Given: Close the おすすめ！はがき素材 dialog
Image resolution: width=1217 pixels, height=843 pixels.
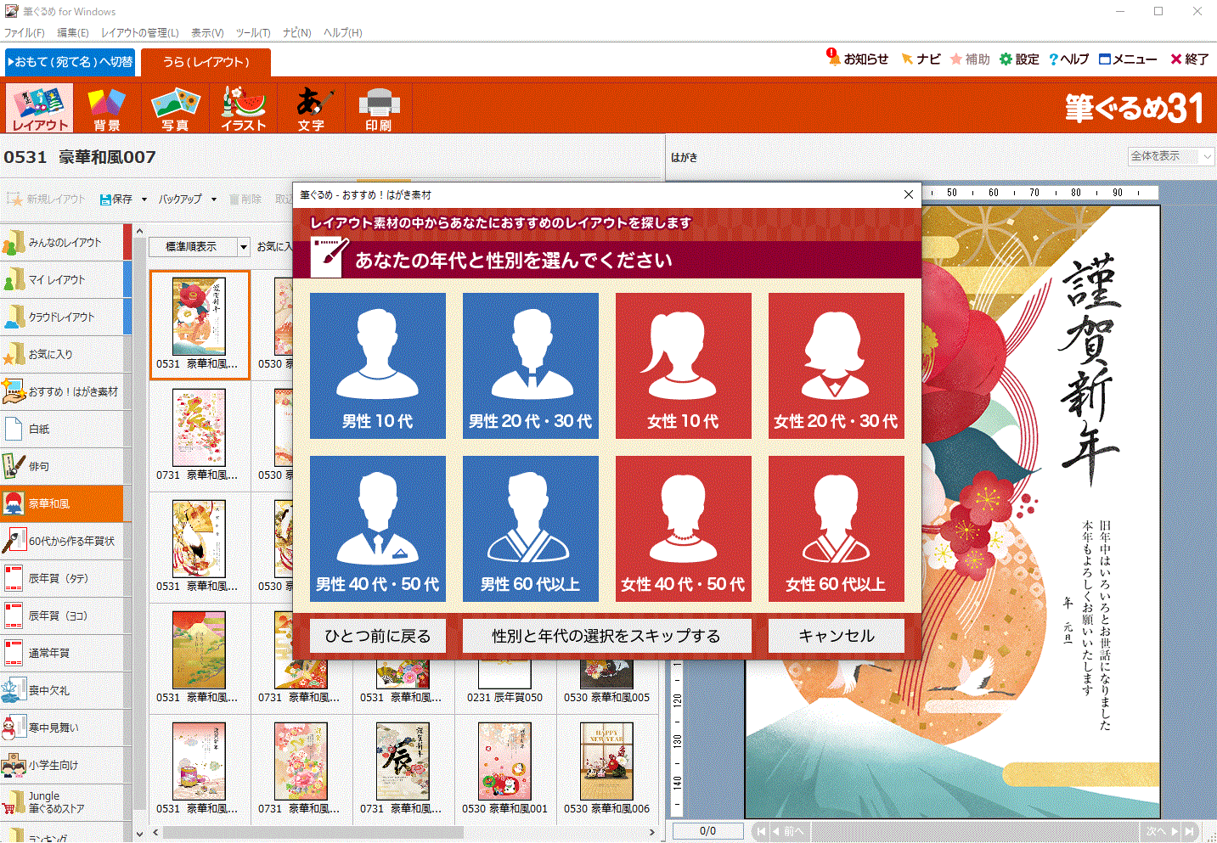Looking at the screenshot, I should [x=909, y=194].
